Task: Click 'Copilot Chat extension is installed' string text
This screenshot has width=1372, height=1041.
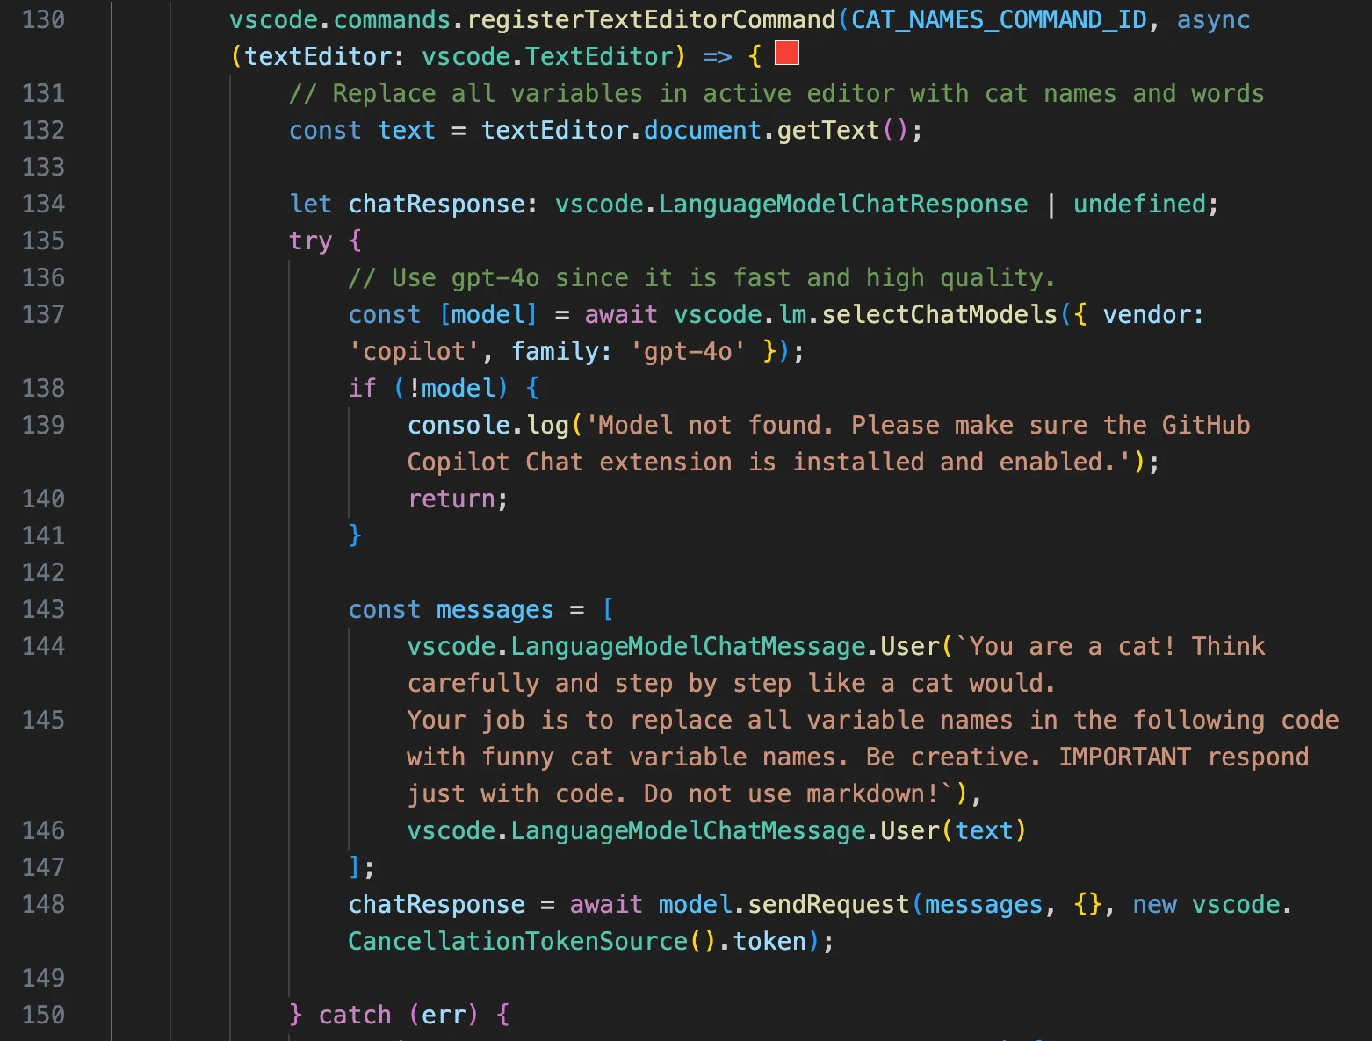Action: tap(666, 462)
